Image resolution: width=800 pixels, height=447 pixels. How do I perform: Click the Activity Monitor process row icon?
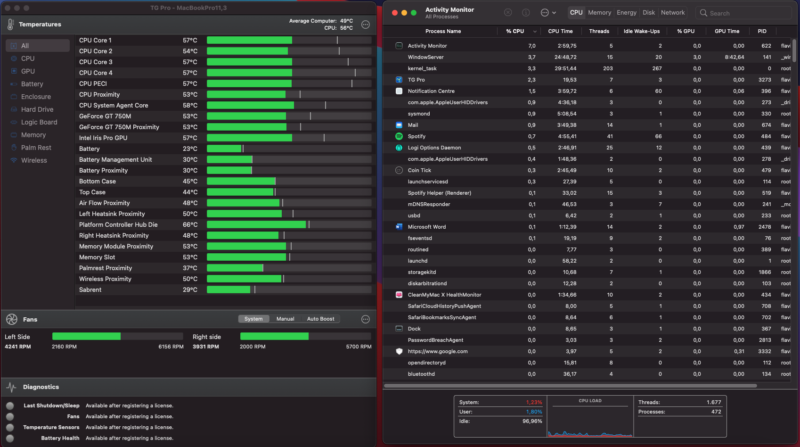[x=399, y=46]
